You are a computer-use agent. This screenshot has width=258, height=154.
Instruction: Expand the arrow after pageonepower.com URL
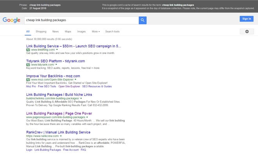pos(87,117)
